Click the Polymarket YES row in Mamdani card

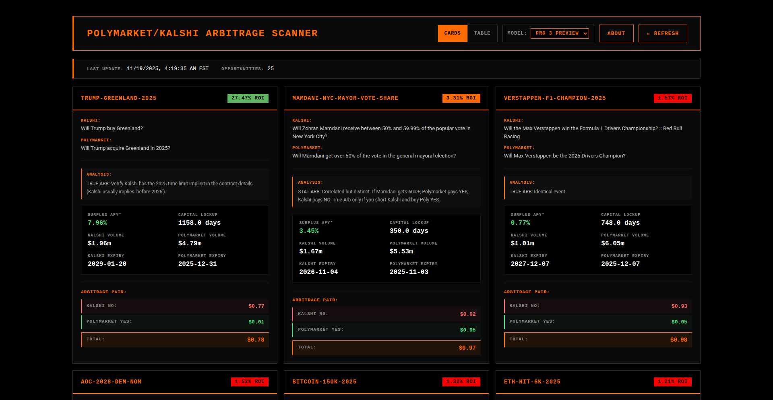[x=386, y=330]
